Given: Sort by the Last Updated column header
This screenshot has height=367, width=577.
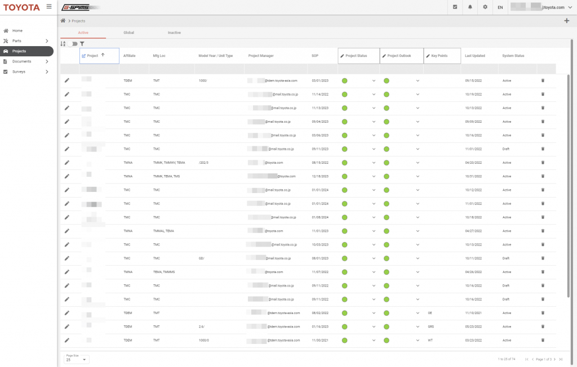Looking at the screenshot, I should tap(474, 56).
